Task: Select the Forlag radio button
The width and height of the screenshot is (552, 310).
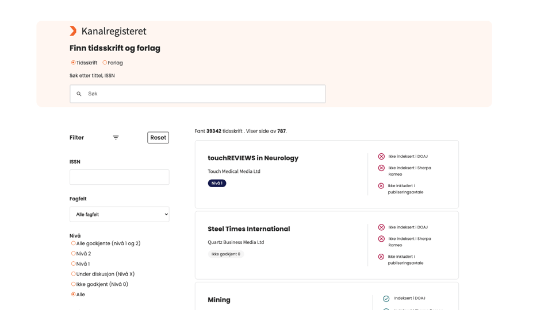Action: 105,63
